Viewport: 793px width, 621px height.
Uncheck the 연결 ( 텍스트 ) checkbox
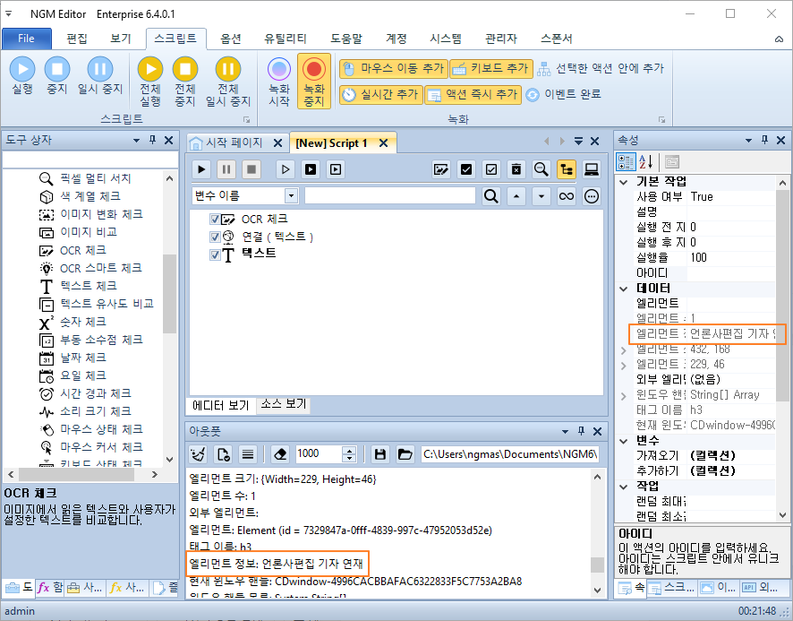coord(215,237)
